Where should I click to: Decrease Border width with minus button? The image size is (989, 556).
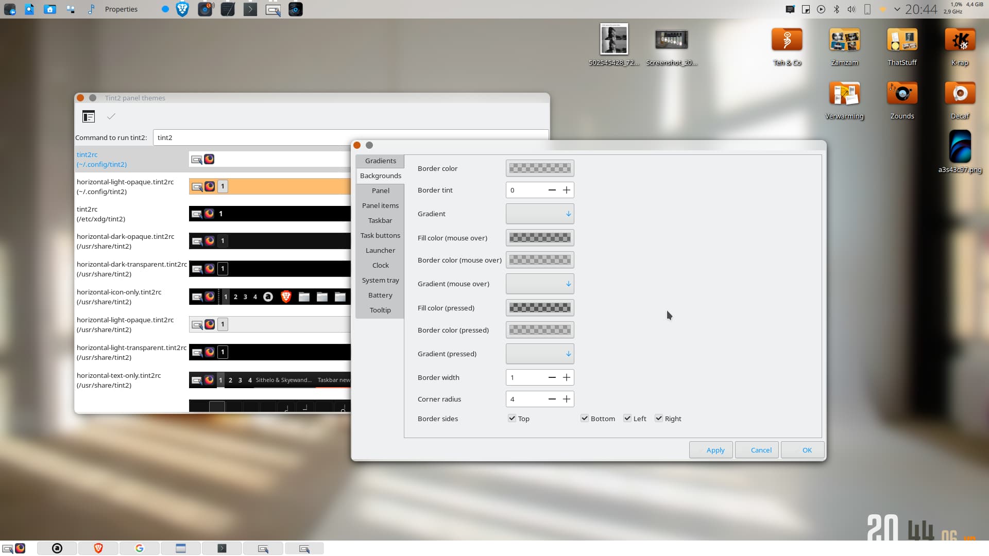pyautogui.click(x=552, y=377)
